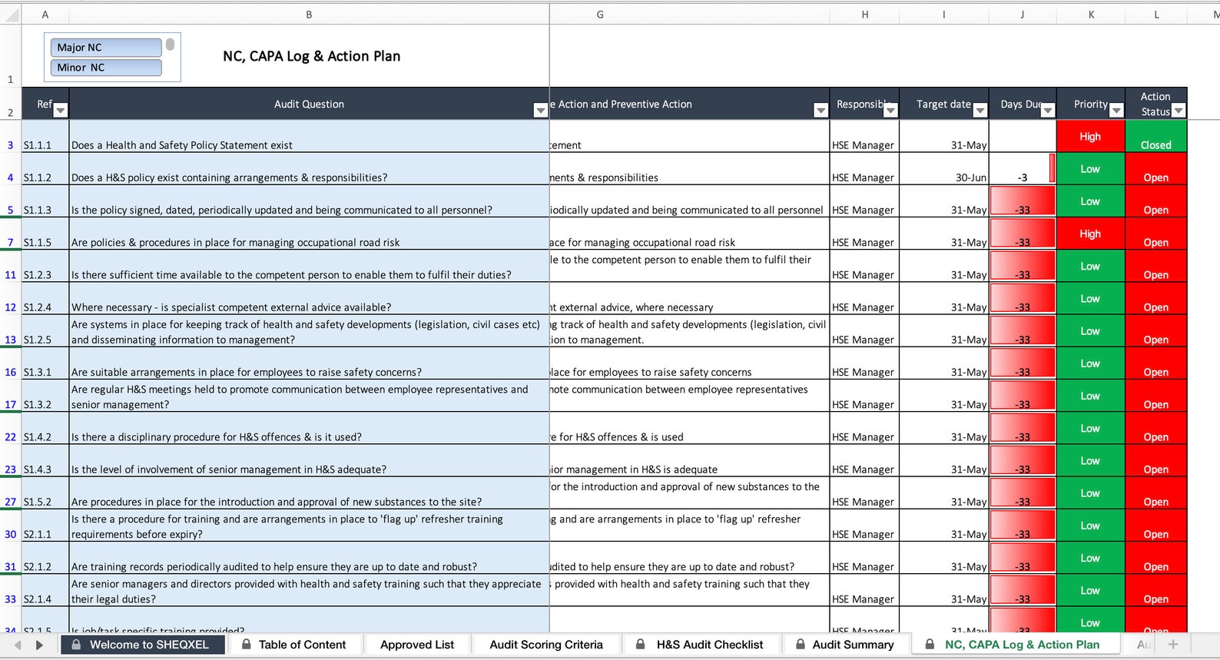Open the Action Status filter dropdown
Image resolution: width=1220 pixels, height=660 pixels.
pyautogui.click(x=1179, y=111)
